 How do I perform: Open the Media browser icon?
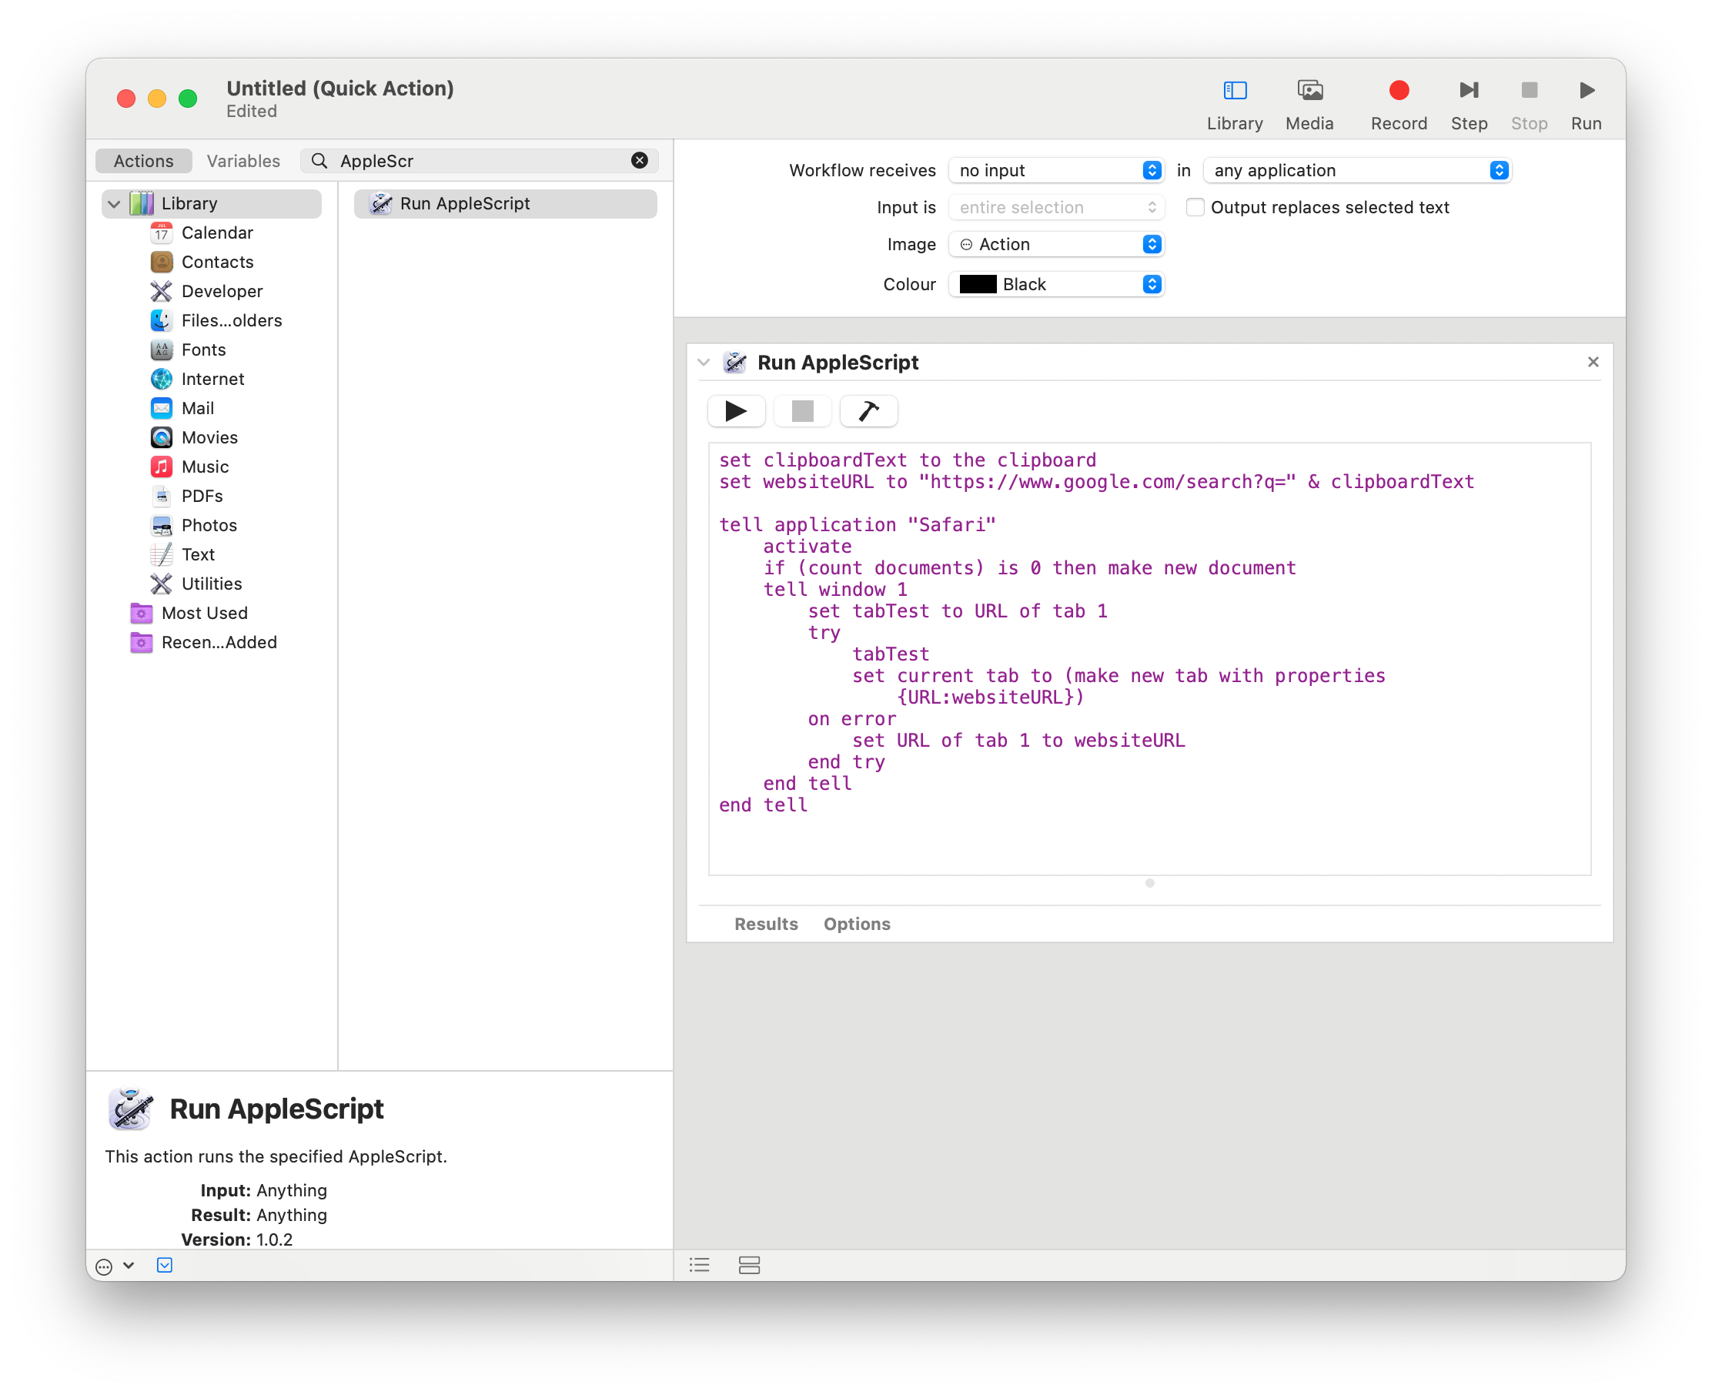point(1309,91)
